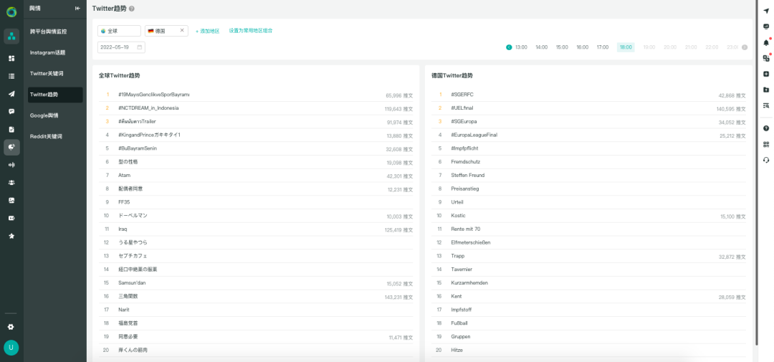Click 设置为常用地区组合 link

click(251, 31)
